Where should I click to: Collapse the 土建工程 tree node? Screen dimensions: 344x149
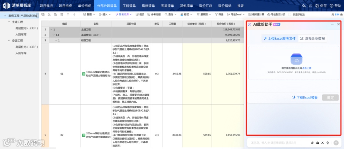9,22
